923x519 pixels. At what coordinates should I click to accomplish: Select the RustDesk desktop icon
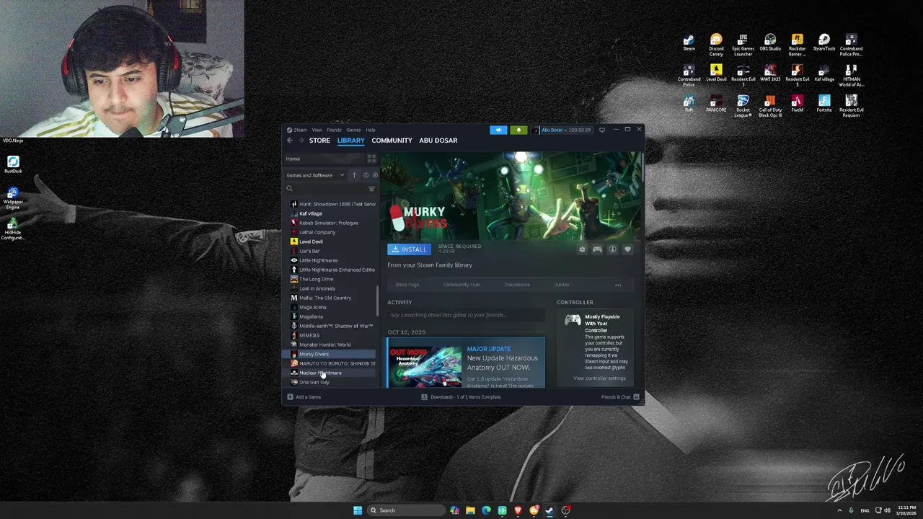[x=13, y=165]
